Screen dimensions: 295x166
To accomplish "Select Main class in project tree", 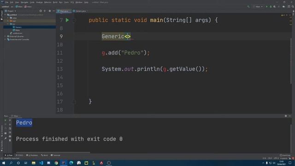I will pyautogui.click(x=16, y=30).
